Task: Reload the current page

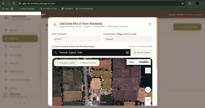Action: (x=13, y=4)
